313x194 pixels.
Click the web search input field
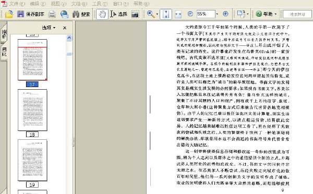pos(297,15)
